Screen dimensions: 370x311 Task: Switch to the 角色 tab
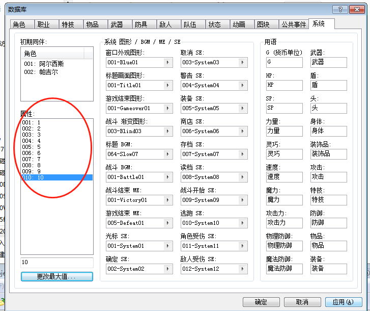[x=22, y=24]
